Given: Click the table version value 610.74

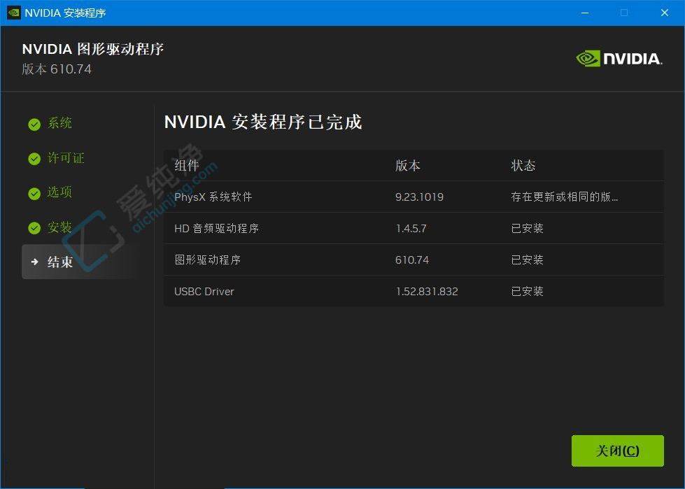Looking at the screenshot, I should [x=412, y=260].
